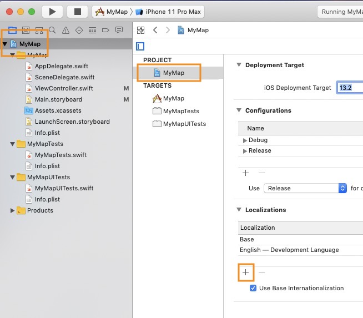
Task: Expand the Debug configuration
Action: [x=245, y=140]
